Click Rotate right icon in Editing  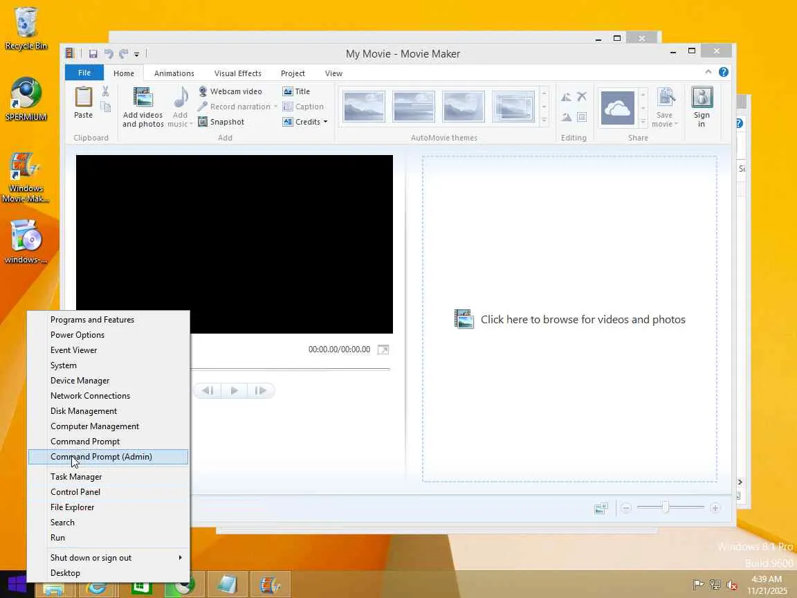click(x=566, y=117)
